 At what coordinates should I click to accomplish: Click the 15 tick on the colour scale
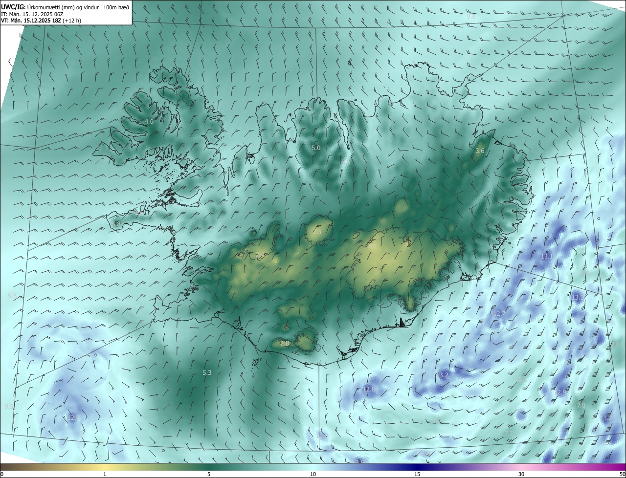(x=417, y=475)
